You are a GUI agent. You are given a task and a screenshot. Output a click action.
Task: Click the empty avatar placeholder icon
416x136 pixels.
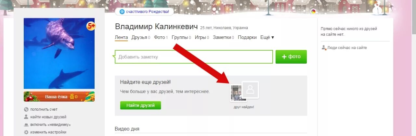point(250,90)
